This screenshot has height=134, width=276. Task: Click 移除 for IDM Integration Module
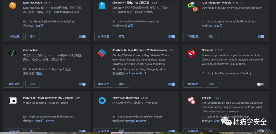click(x=211, y=37)
